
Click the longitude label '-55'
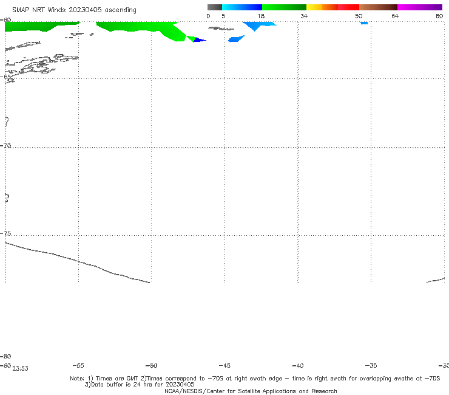tap(78, 365)
